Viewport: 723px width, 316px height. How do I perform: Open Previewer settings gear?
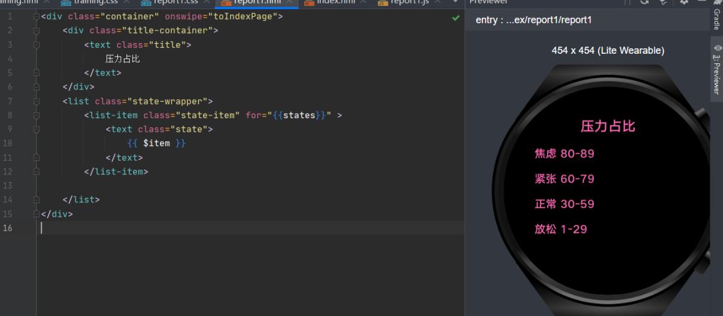[684, 2]
